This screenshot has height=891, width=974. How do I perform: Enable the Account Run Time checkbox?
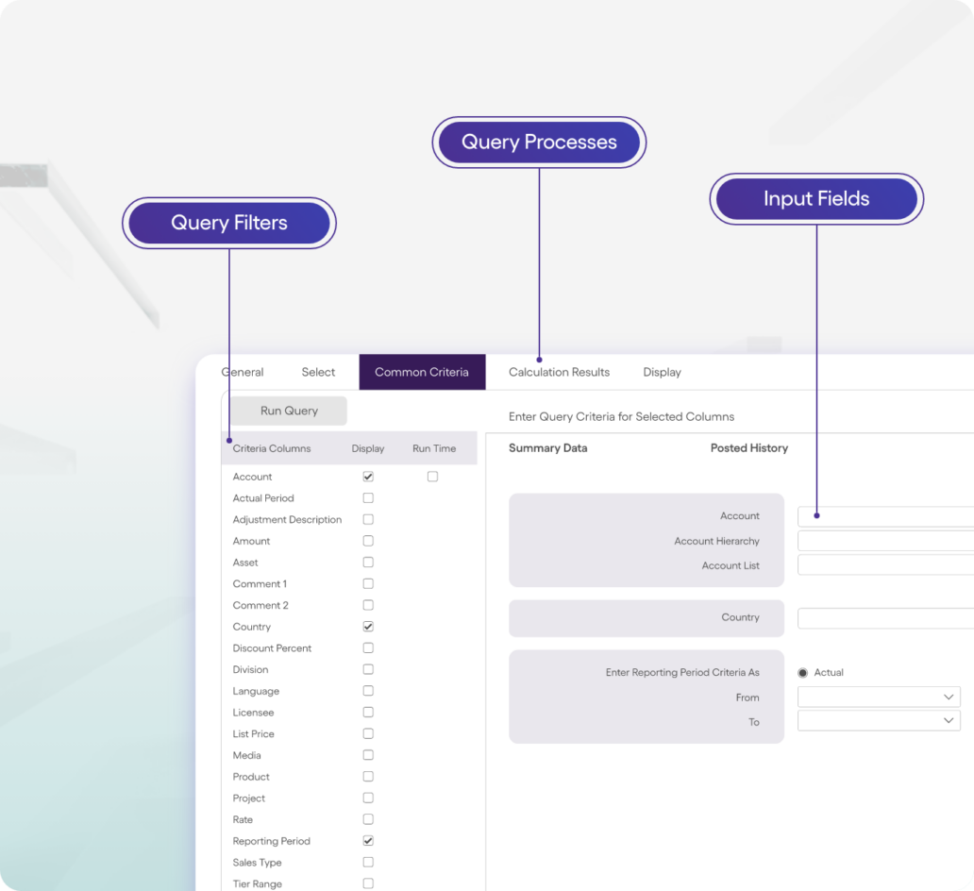click(x=432, y=477)
